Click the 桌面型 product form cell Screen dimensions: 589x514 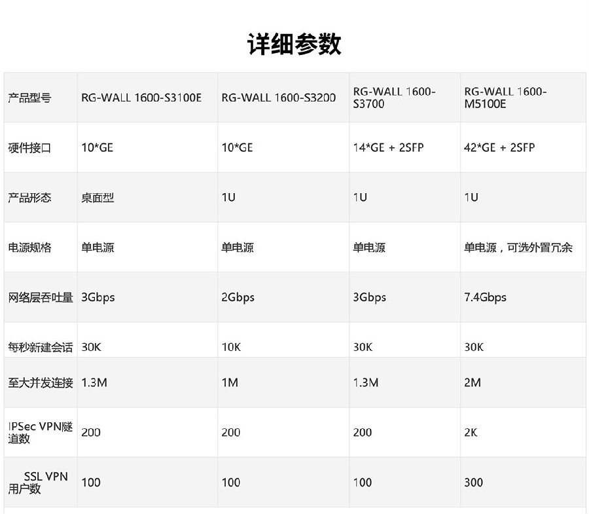point(98,198)
